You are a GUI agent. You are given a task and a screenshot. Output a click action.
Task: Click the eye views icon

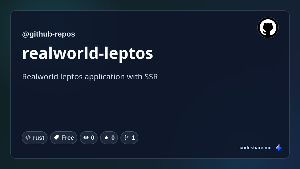[x=86, y=137]
